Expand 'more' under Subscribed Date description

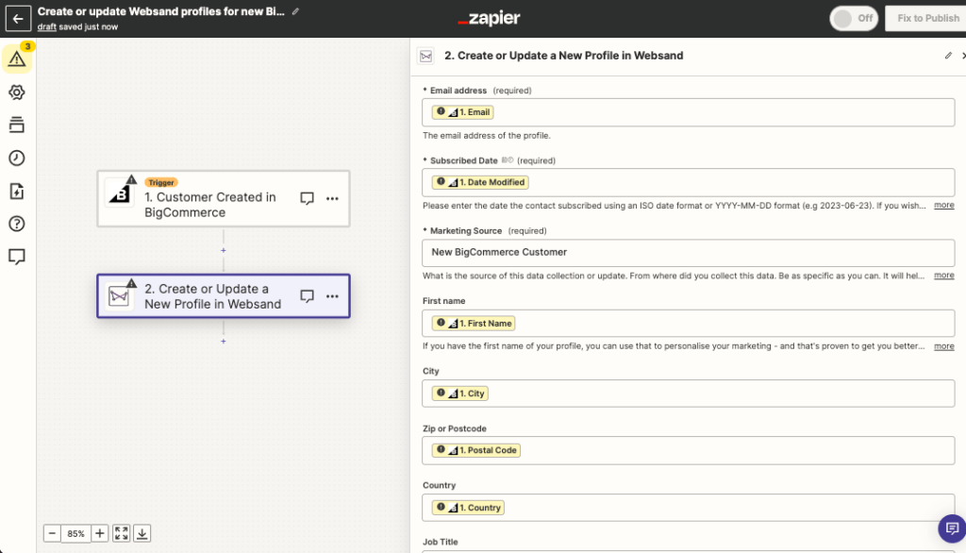tap(943, 206)
